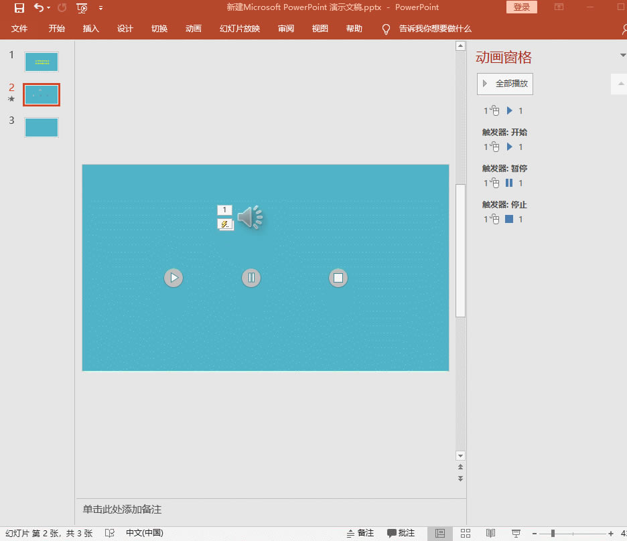This screenshot has width=627, height=541.
Task: Open the customize quick access toolbar dropdown
Action: [101, 8]
